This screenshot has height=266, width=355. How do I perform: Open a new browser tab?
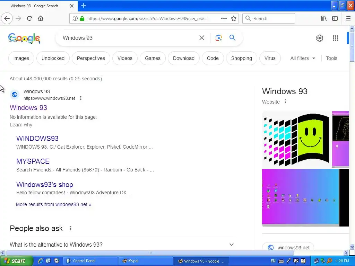[x=83, y=6]
